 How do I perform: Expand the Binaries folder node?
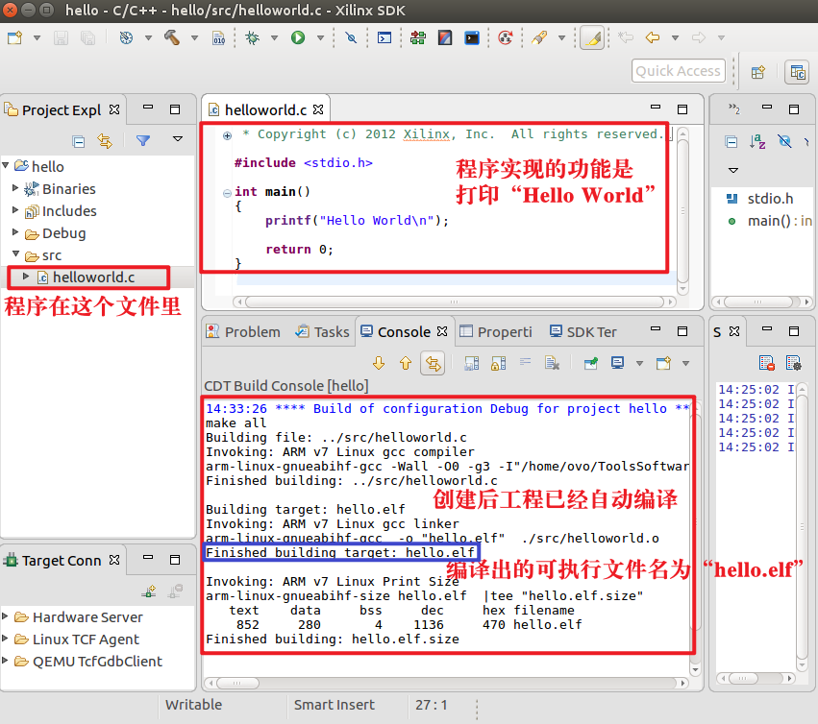click(15, 189)
